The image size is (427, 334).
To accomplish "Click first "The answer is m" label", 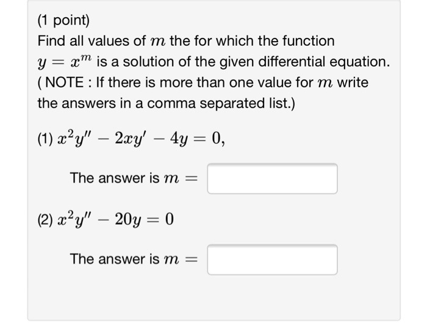I will [124, 178].
